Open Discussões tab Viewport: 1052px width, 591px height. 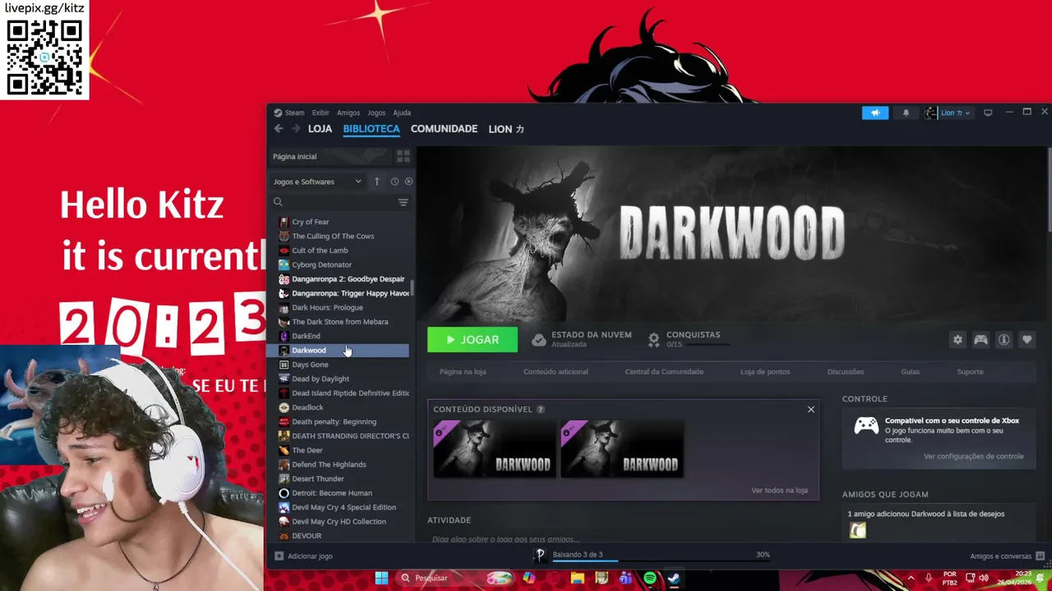point(846,372)
